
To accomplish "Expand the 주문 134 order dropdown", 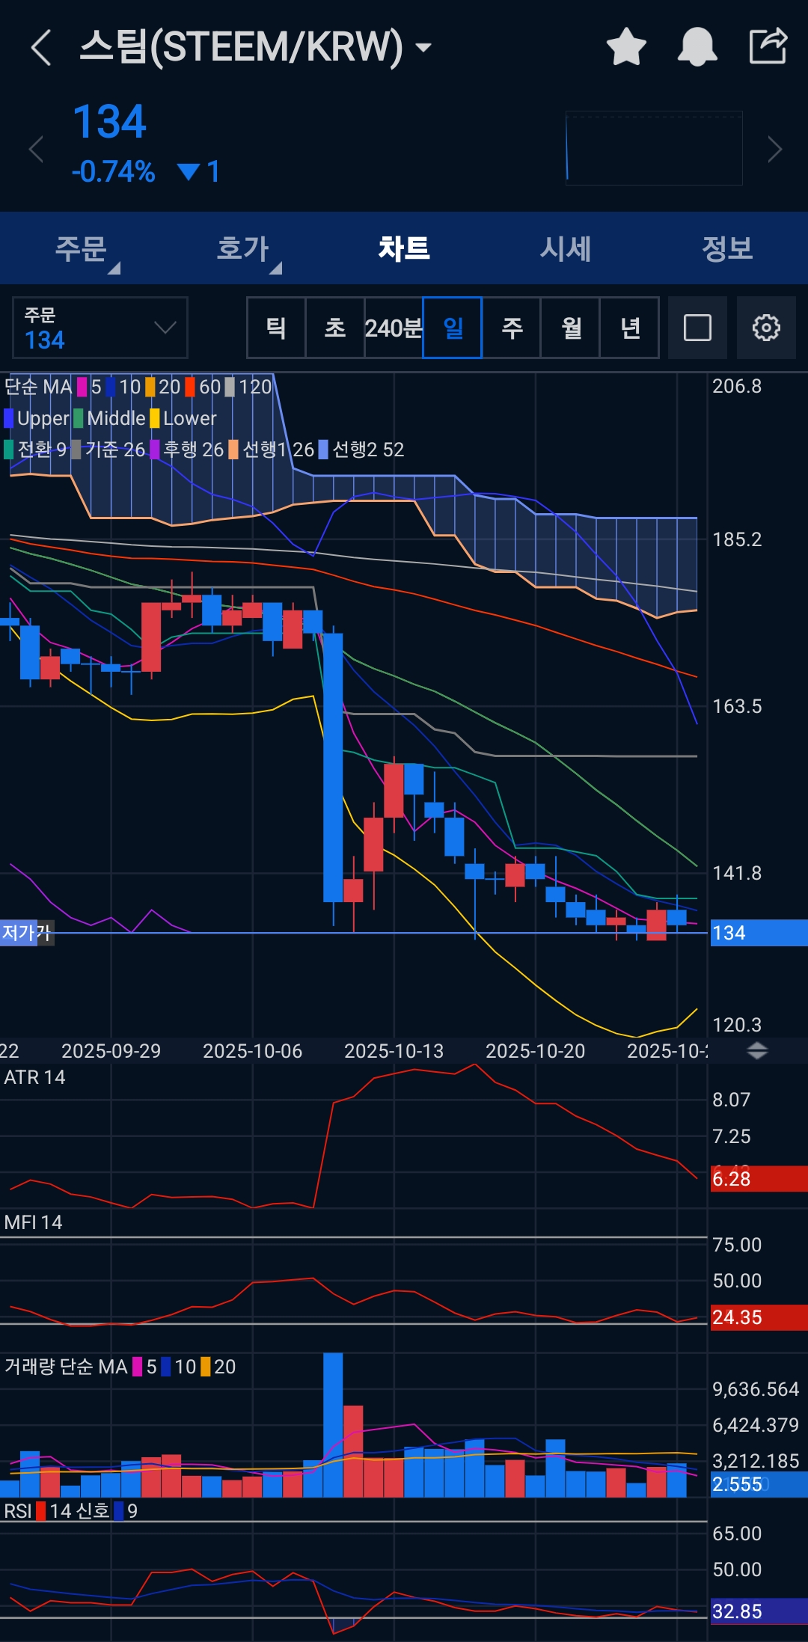I will click(100, 328).
